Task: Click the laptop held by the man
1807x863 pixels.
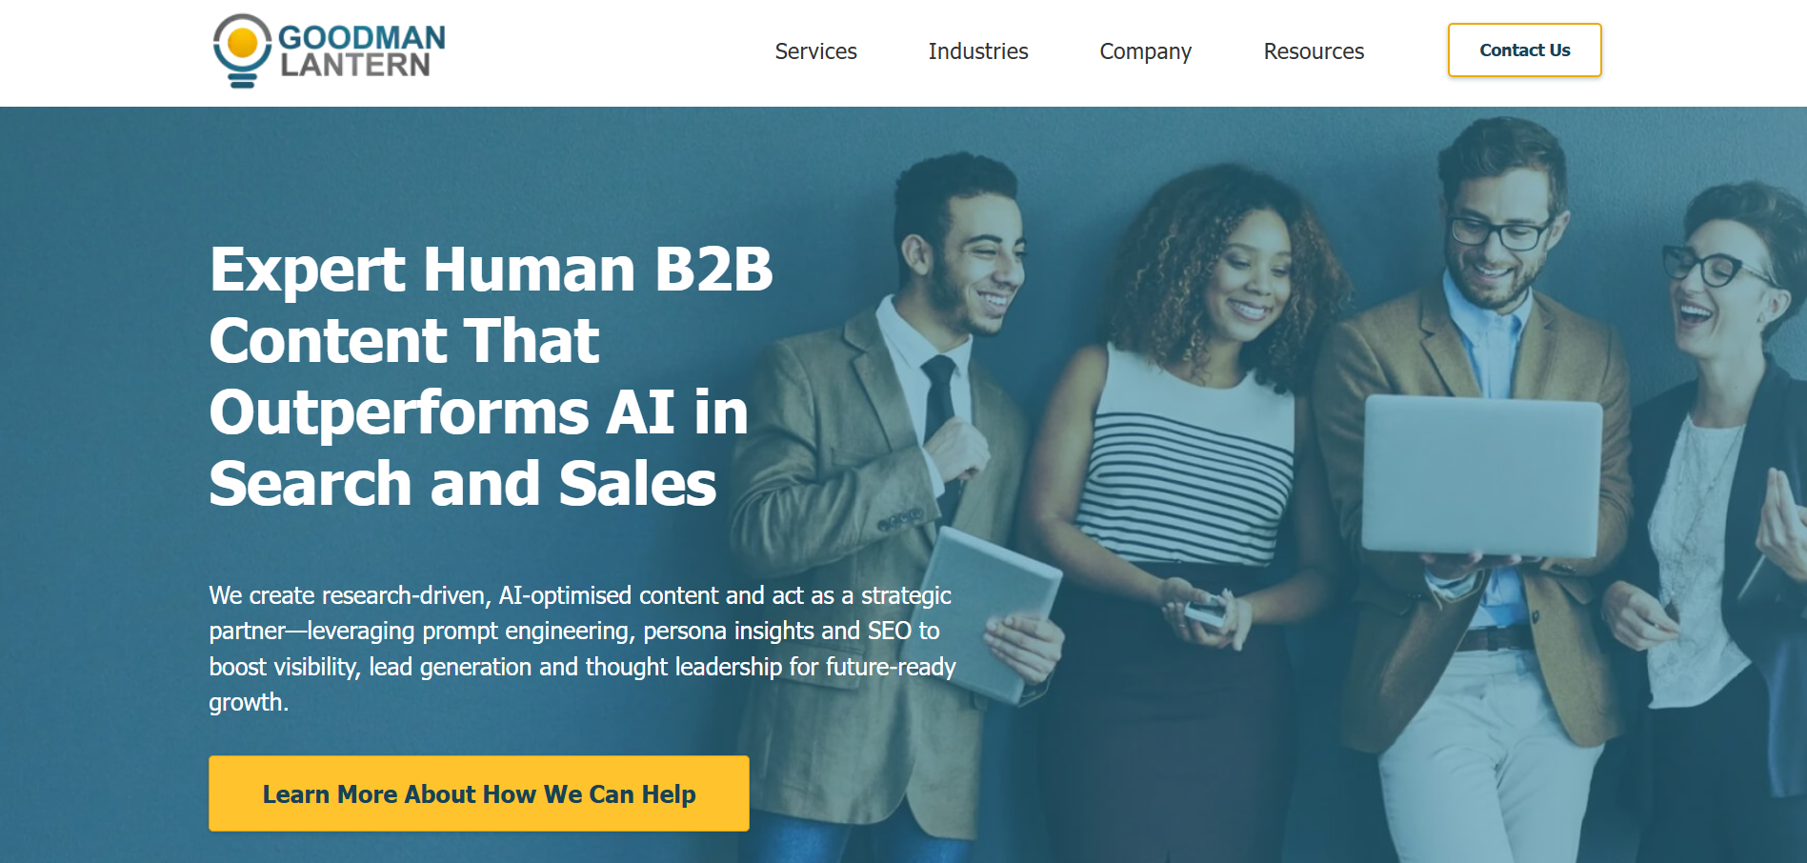Action: (1481, 476)
